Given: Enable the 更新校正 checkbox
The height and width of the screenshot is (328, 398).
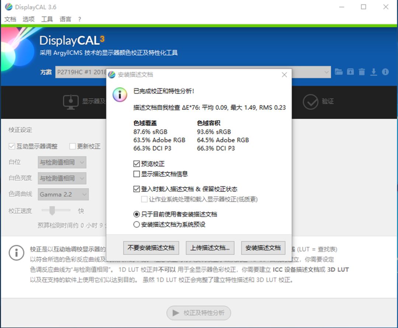Looking at the screenshot, I should click(72, 146).
